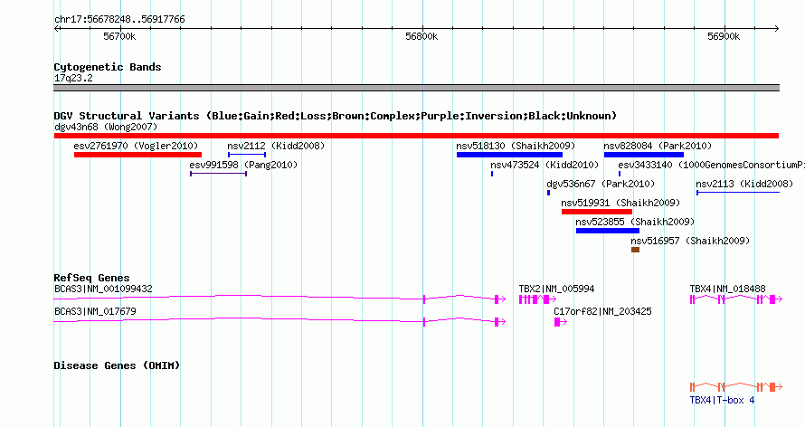
Task: Click the nsv523855 (Shaikh2009) text label
Action: (635, 222)
